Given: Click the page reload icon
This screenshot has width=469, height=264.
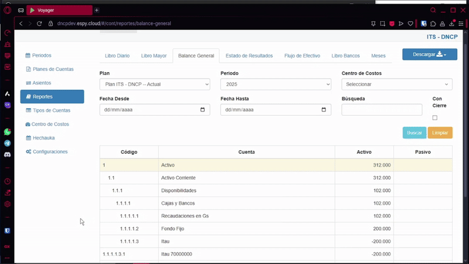Looking at the screenshot, I should pos(40,23).
